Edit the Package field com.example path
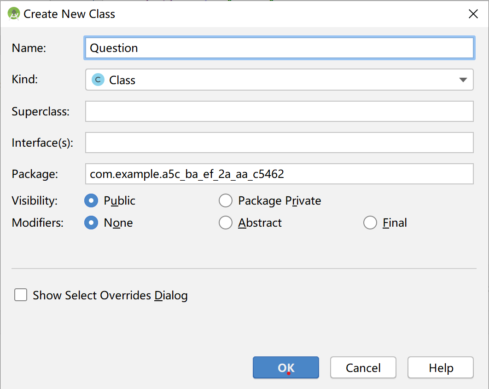This screenshot has width=489, height=389. (279, 174)
